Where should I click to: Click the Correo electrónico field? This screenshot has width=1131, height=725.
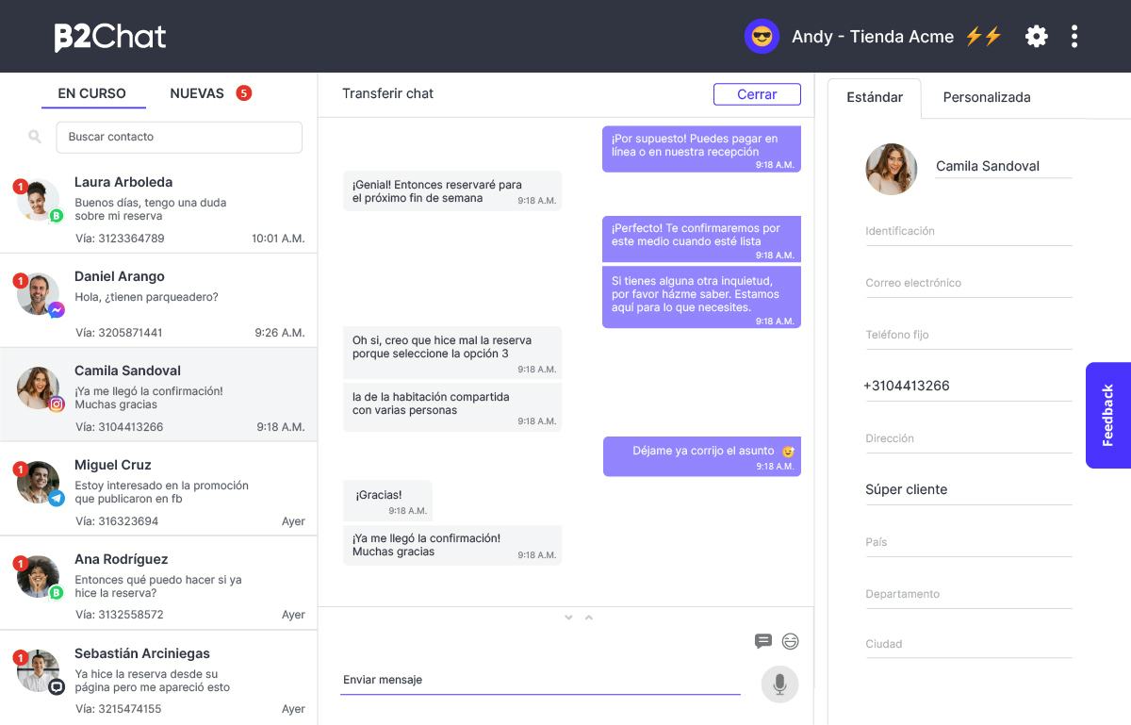tap(969, 283)
